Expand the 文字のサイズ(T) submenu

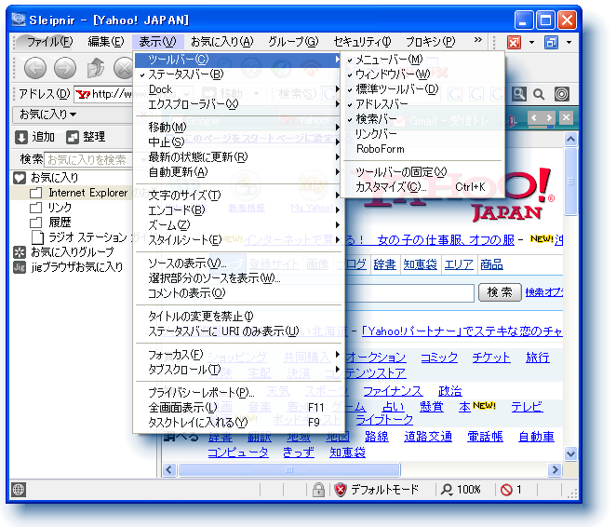click(238, 195)
